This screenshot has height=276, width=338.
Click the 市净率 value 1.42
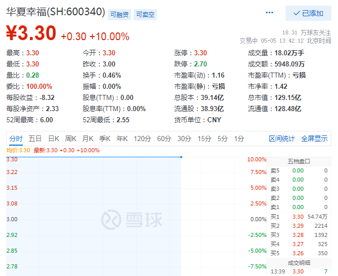tap(281, 86)
